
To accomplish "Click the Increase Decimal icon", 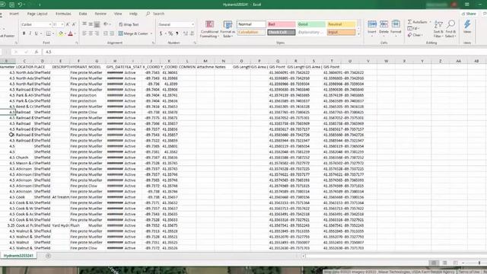I will pos(186,33).
